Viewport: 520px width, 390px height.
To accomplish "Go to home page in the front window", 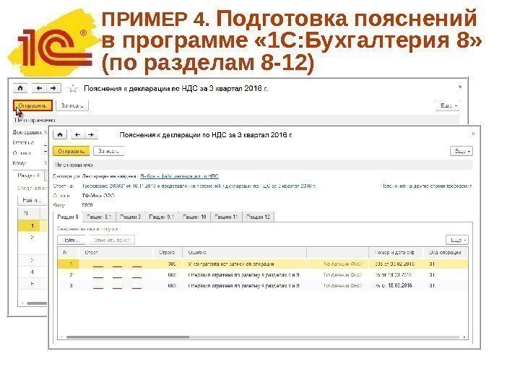I will pos(60,134).
